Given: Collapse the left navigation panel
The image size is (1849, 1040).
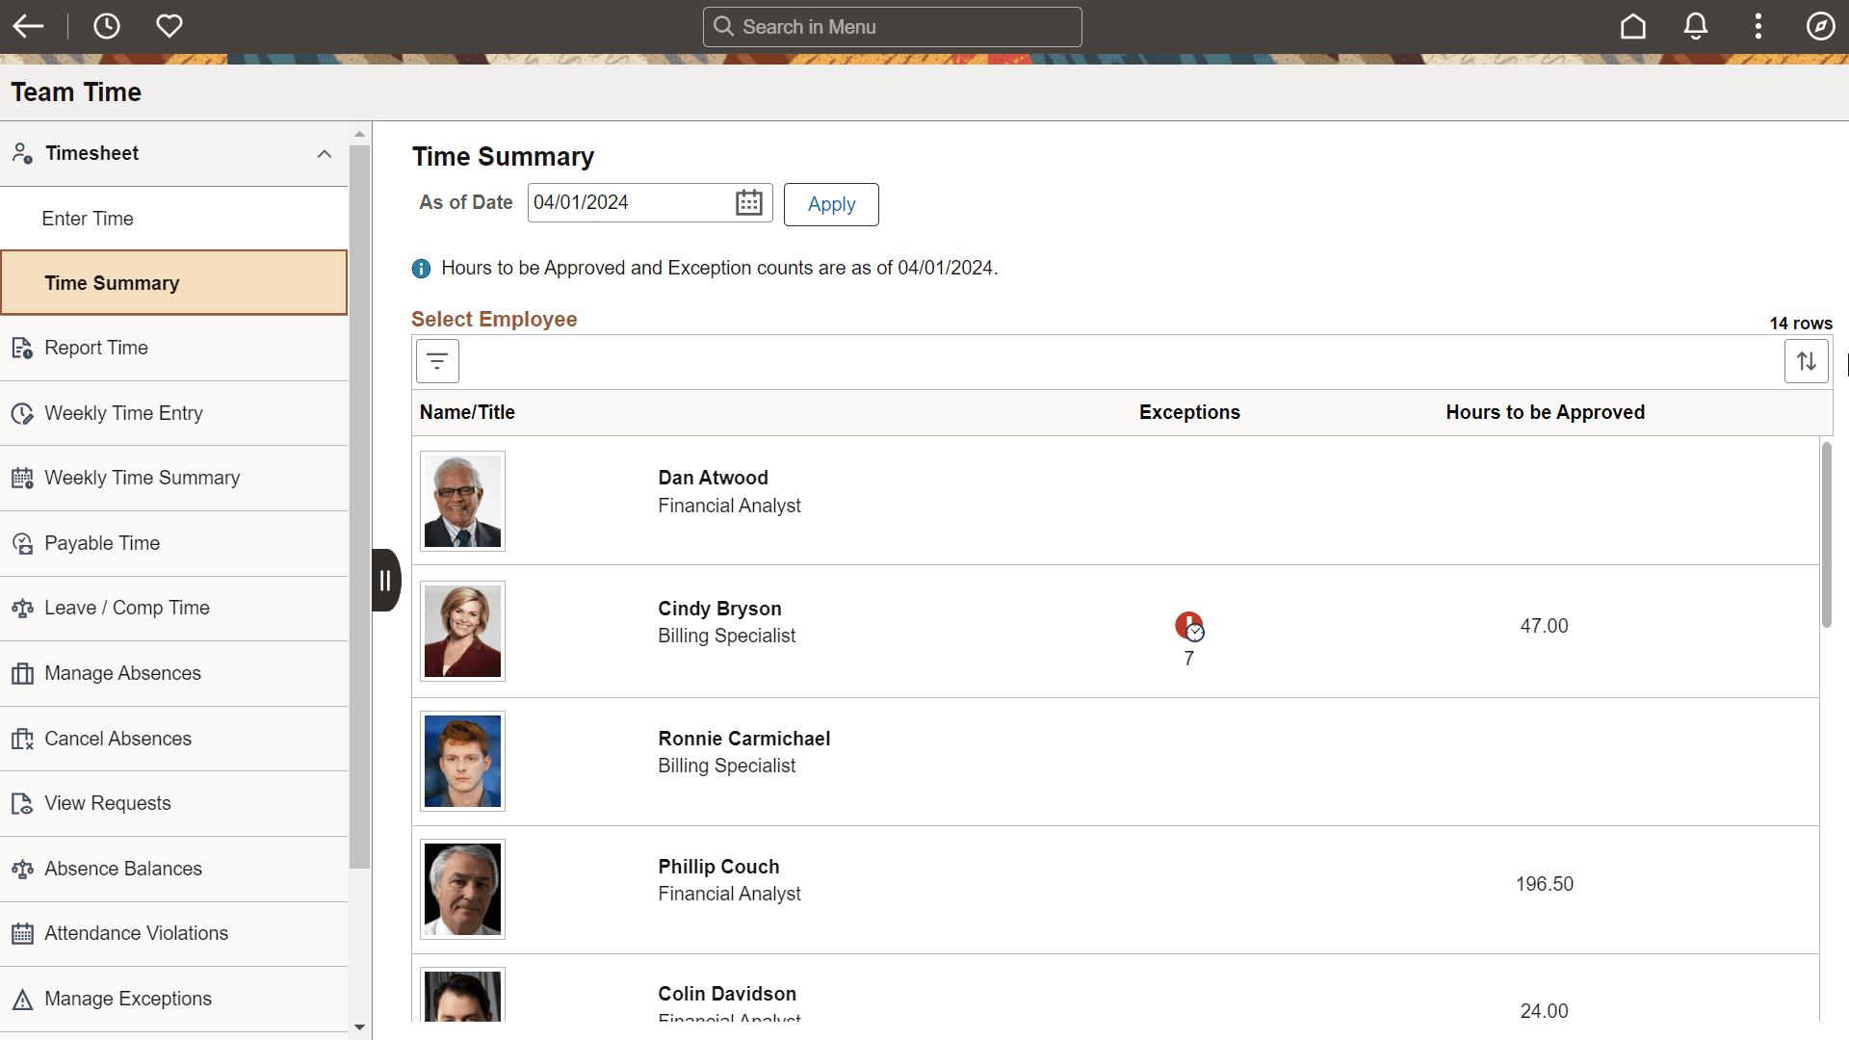Looking at the screenshot, I should click(x=385, y=580).
